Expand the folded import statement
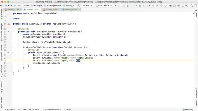 [x=24, y=18]
